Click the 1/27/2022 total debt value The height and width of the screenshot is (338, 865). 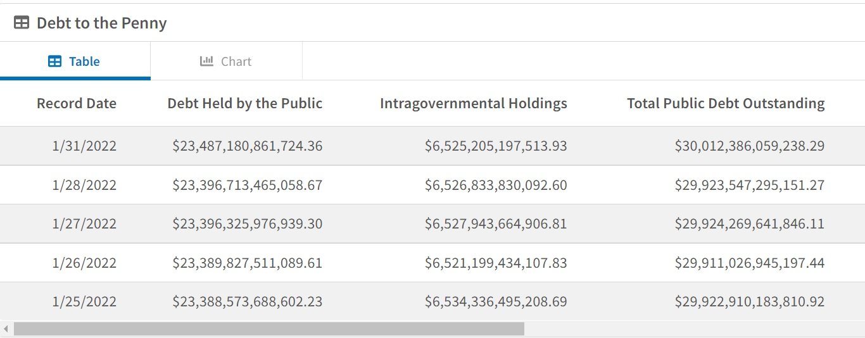(750, 224)
